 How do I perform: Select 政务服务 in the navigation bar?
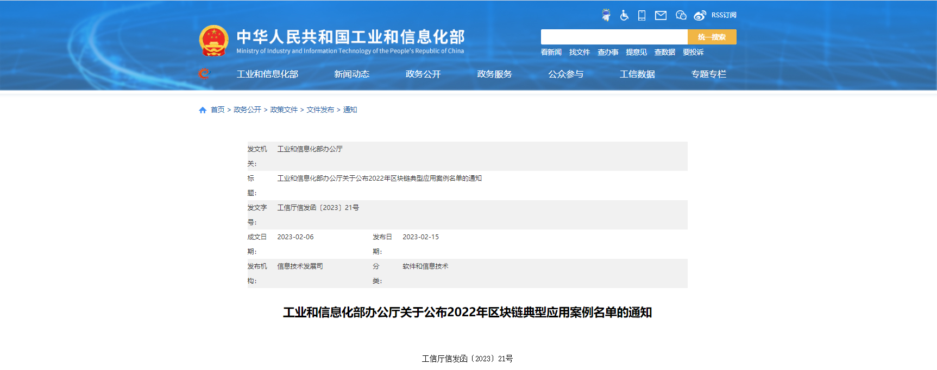[x=494, y=74]
